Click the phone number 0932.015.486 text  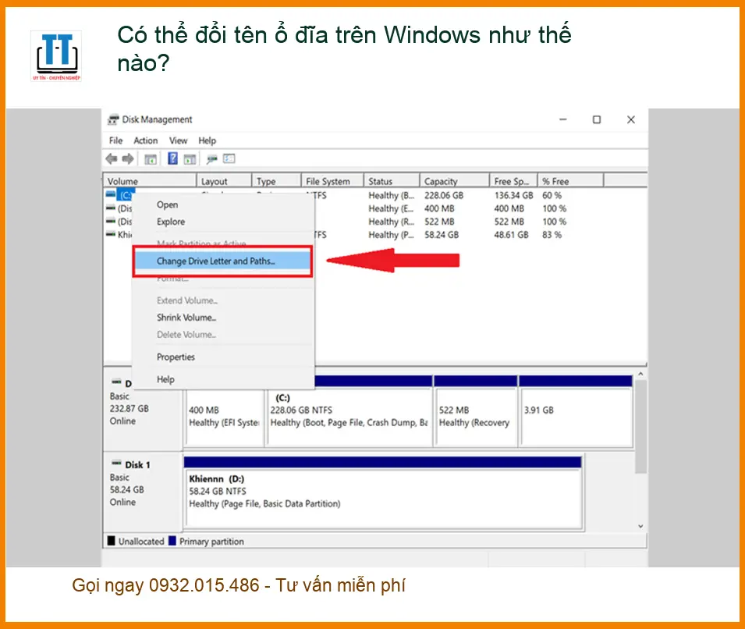[204, 585]
